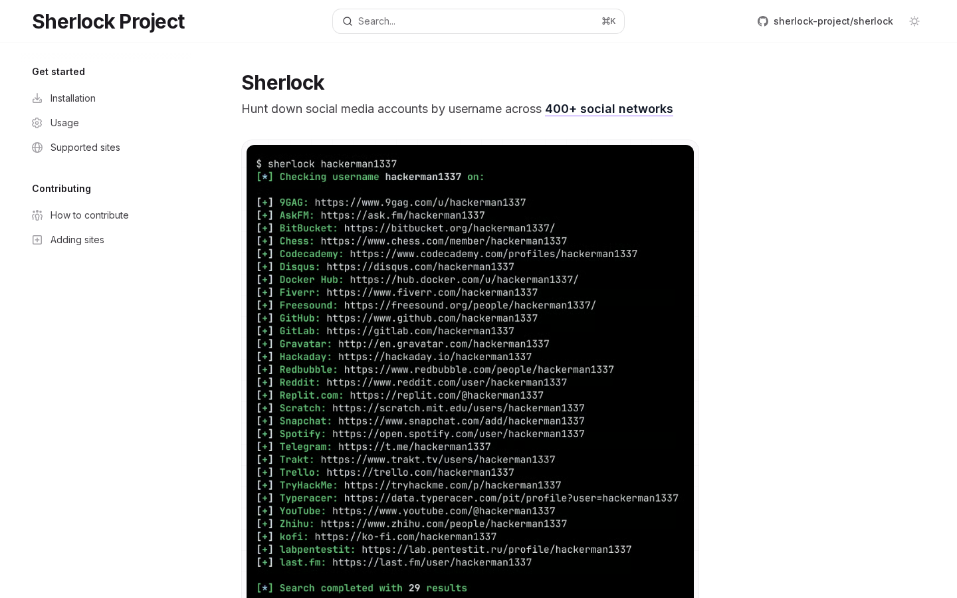Click the YouTube result line
The height and width of the screenshot is (598, 957).
click(405, 511)
